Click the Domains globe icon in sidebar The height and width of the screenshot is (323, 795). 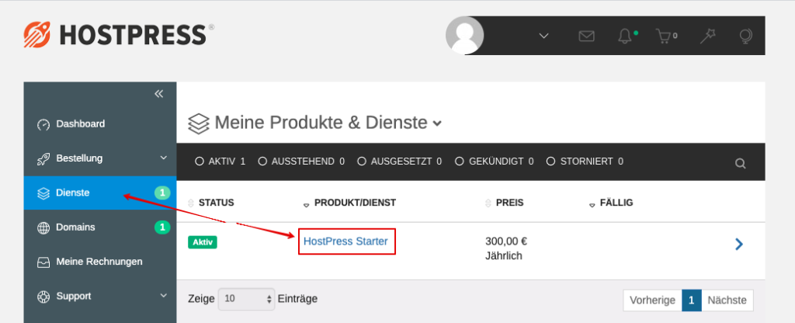coord(43,227)
